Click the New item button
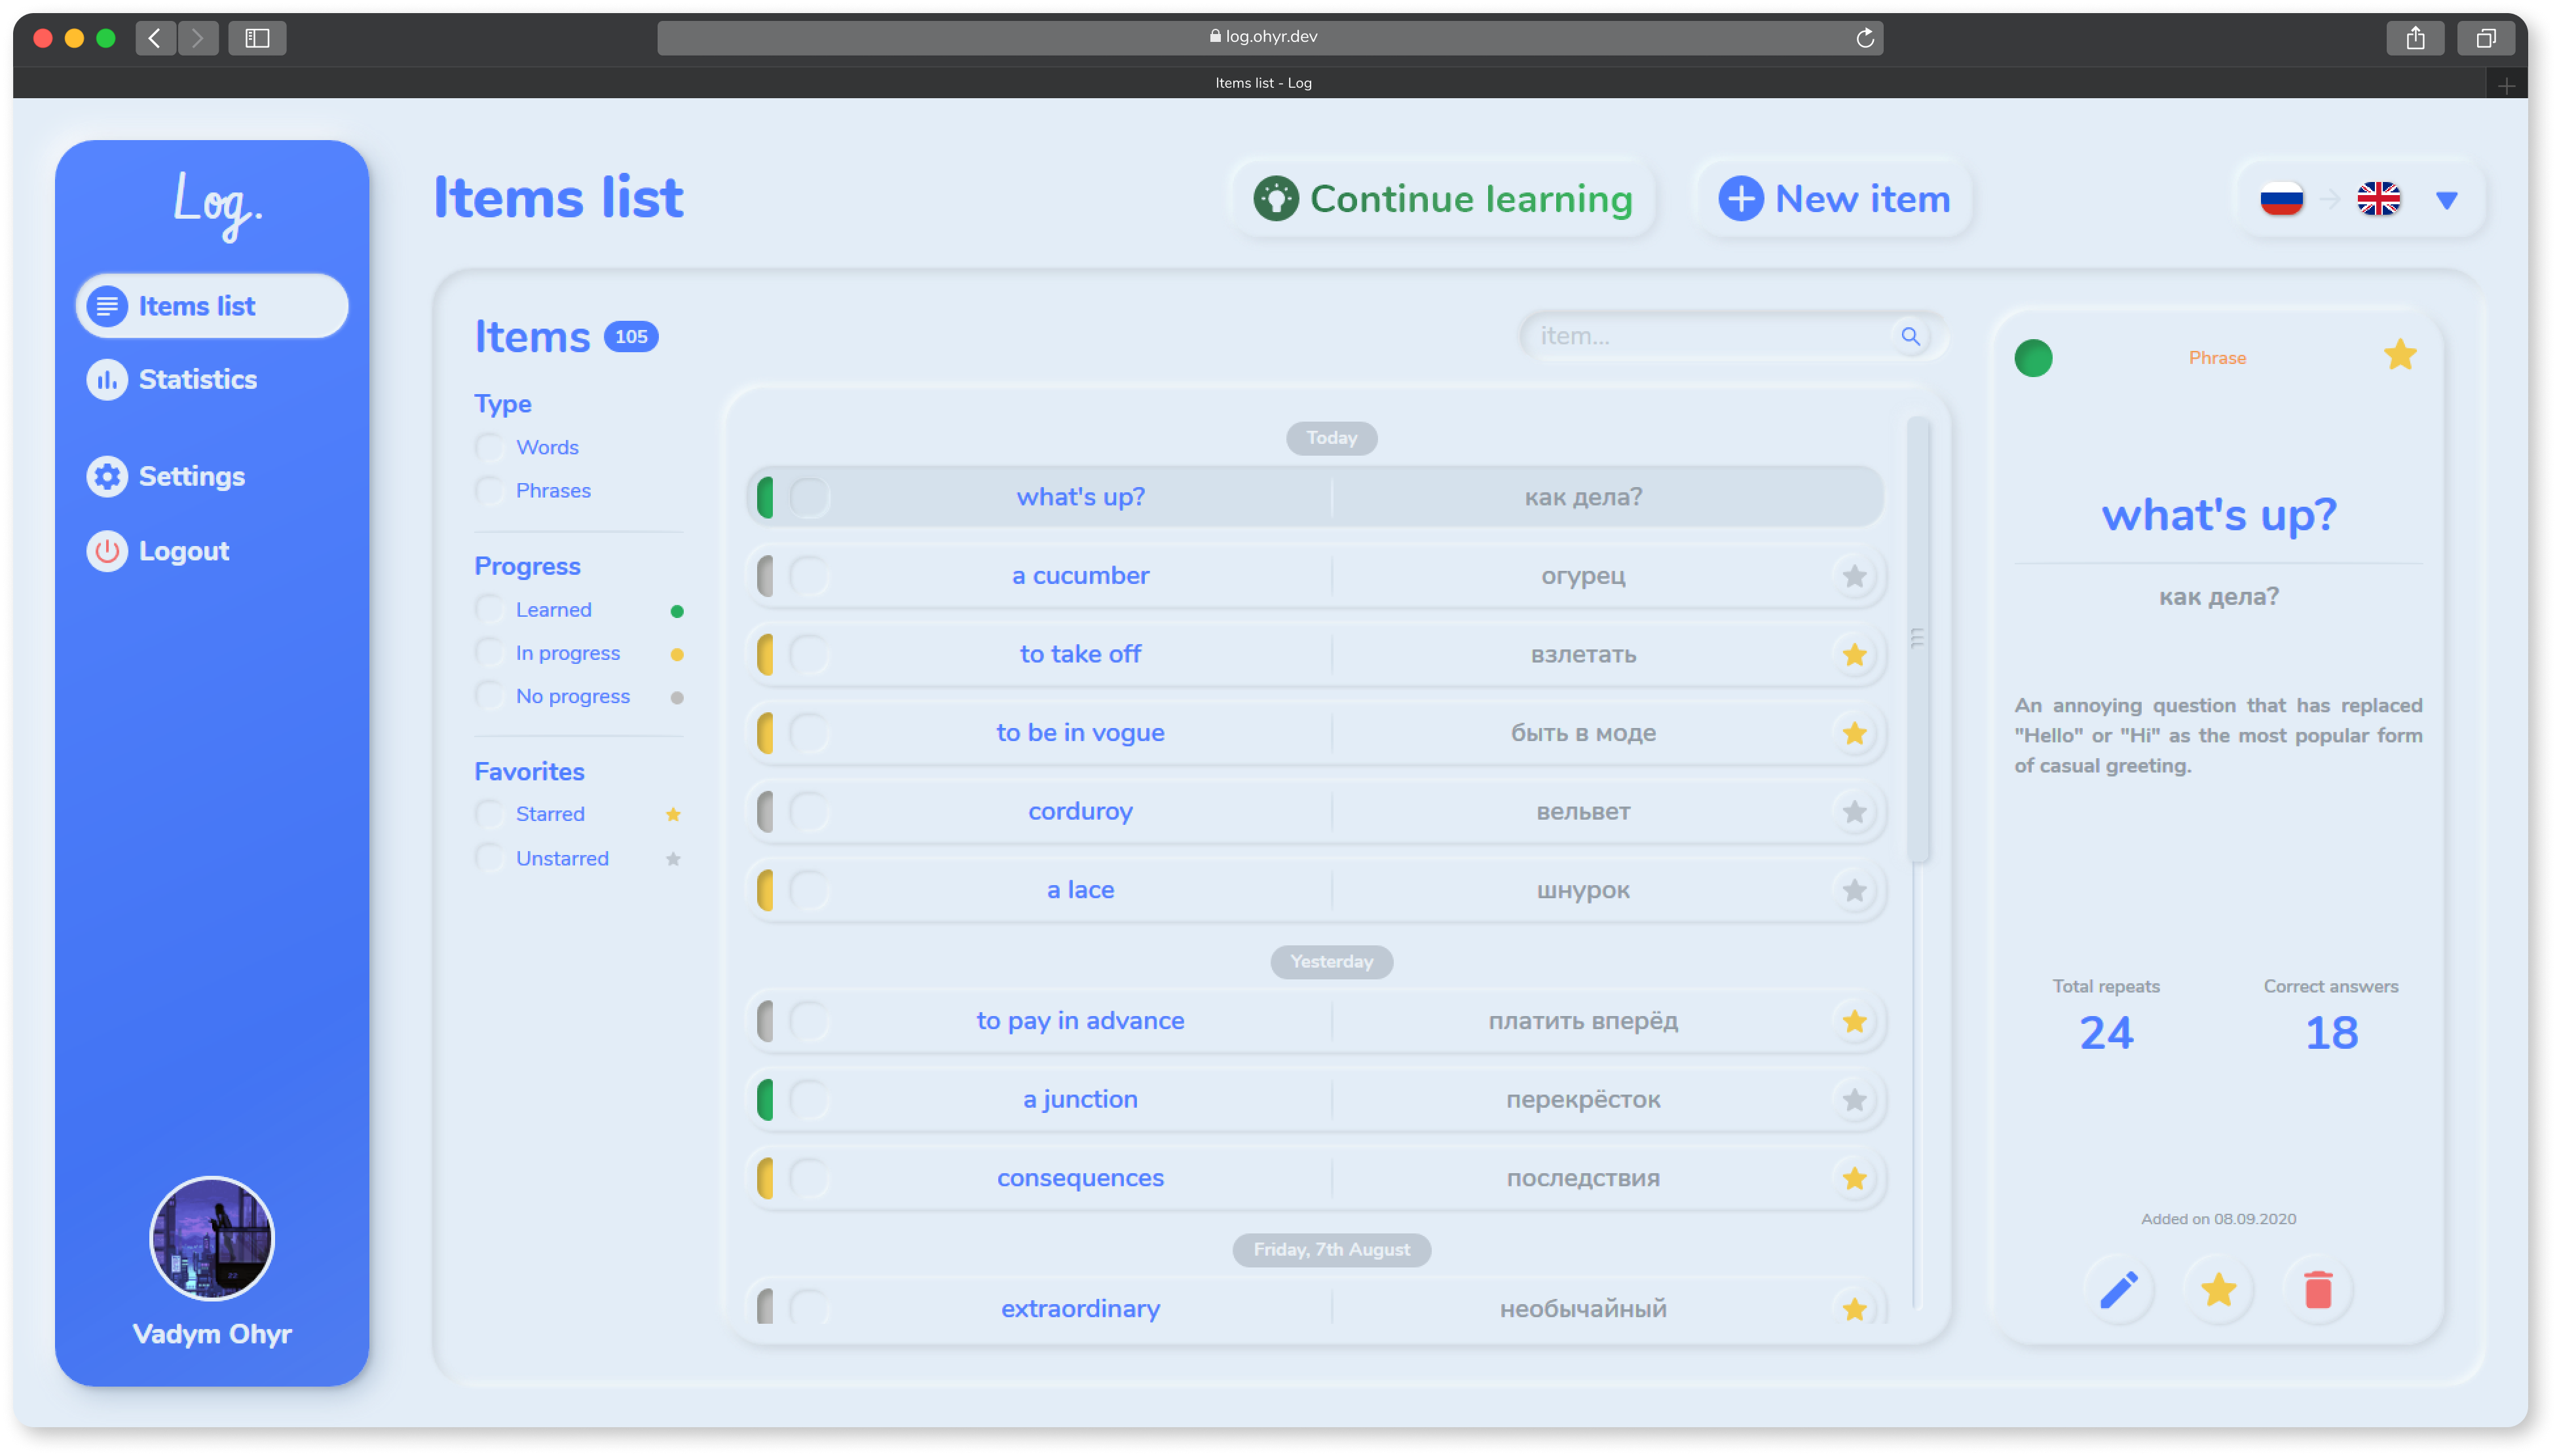Viewport: 2557px width, 1456px height. [1835, 199]
